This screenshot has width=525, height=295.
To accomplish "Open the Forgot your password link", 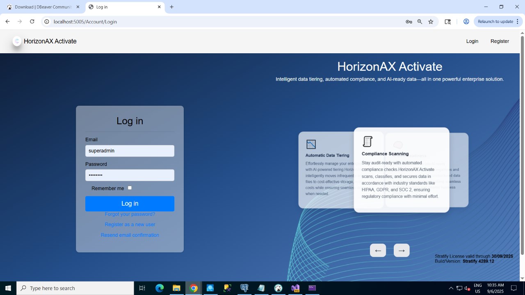I will point(130,214).
